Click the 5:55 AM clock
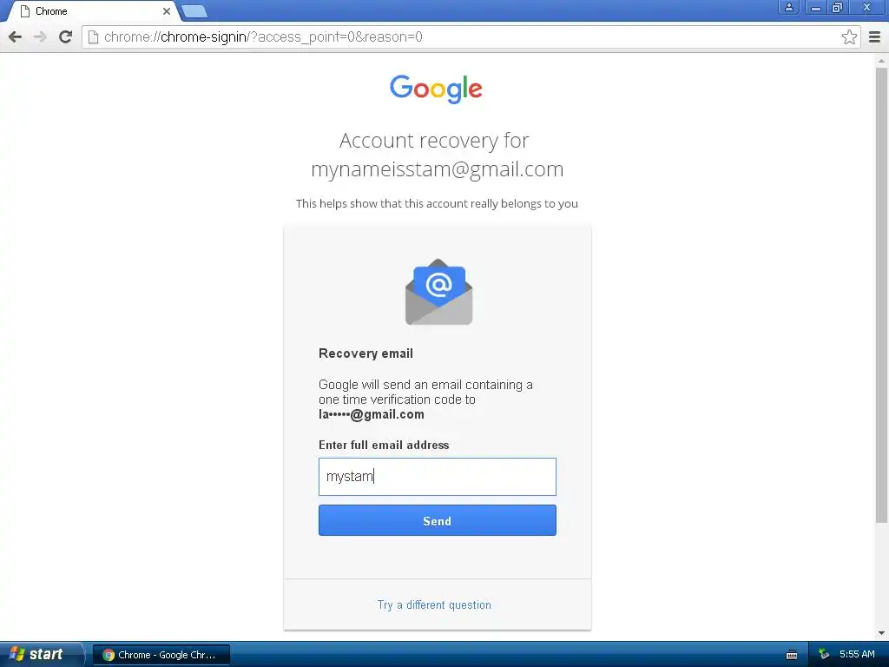 coord(857,654)
